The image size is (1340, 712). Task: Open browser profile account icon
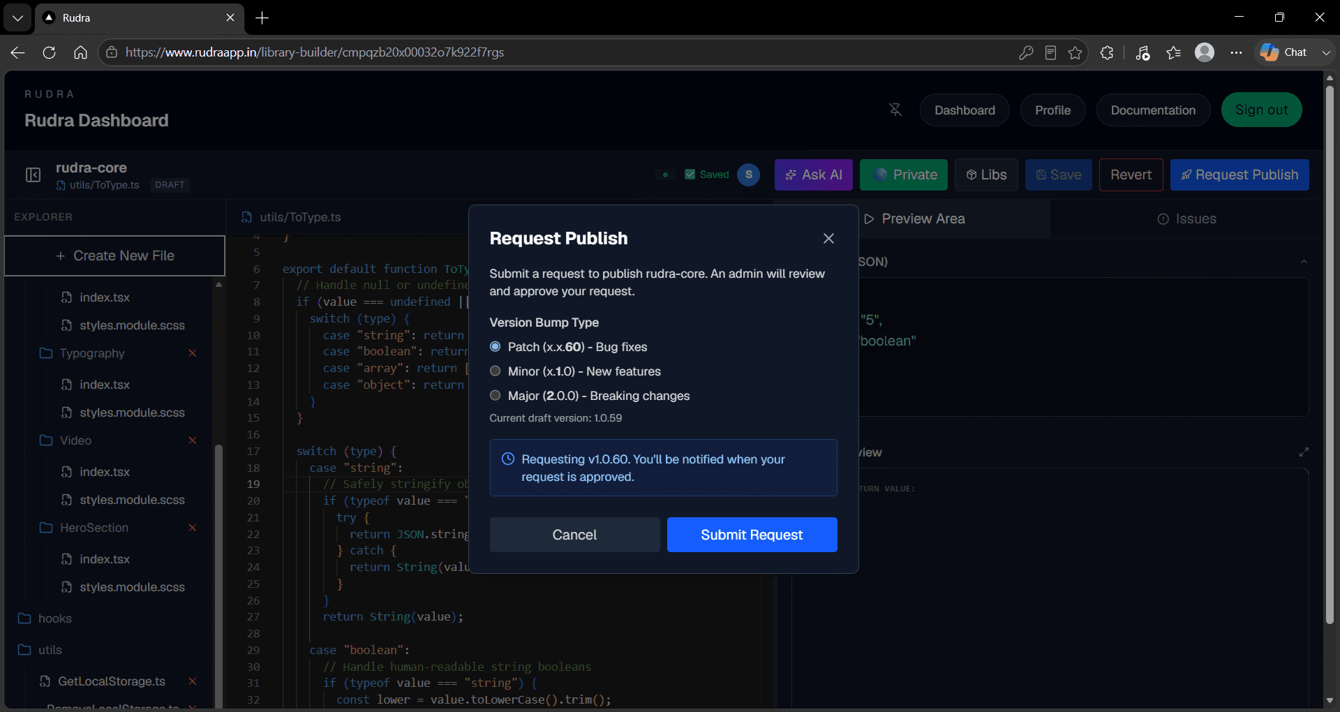pos(1205,52)
